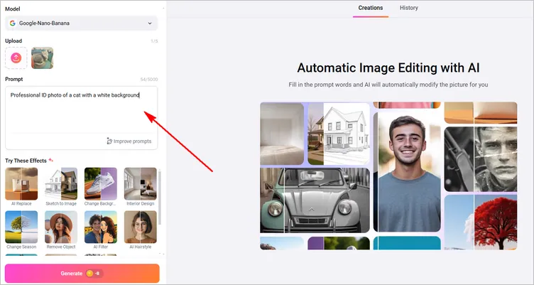Screen dimensions: 534x285
Task: Click the red tree sample image
Action: click(x=481, y=222)
